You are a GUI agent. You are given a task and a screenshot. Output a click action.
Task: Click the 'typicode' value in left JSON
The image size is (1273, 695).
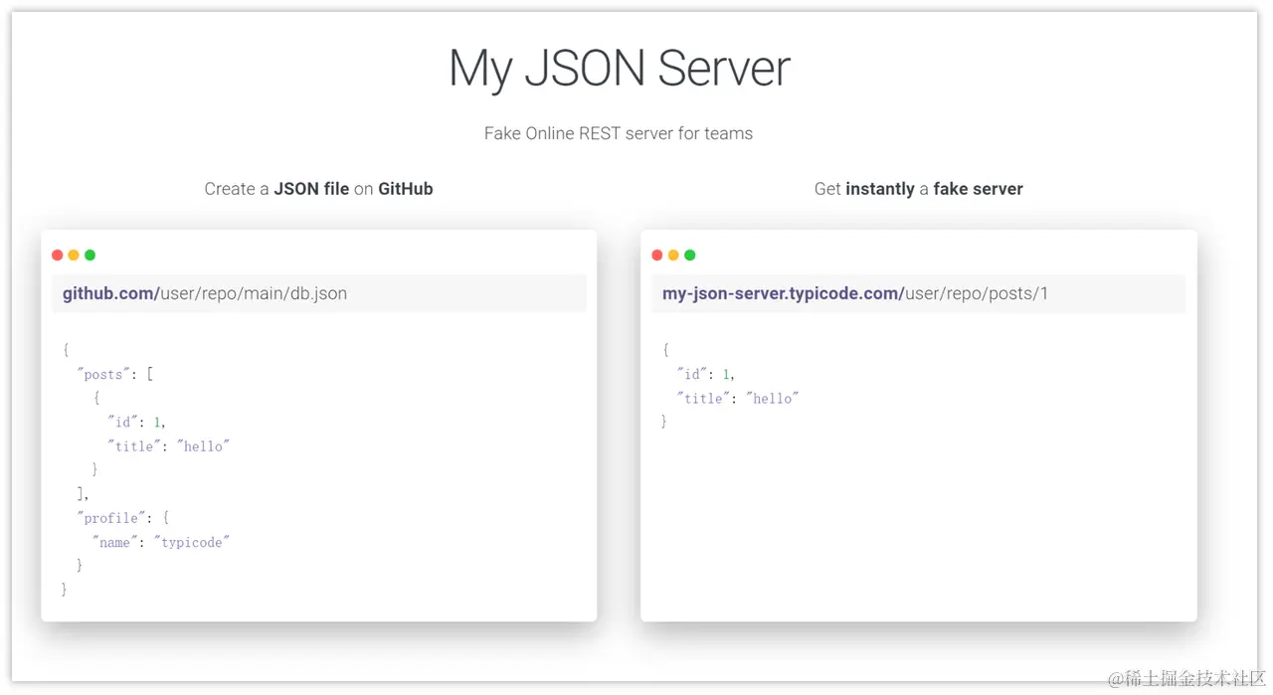point(192,542)
